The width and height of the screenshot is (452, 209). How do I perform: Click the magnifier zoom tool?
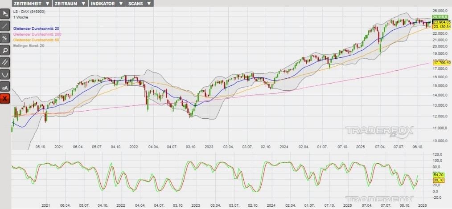[5, 50]
